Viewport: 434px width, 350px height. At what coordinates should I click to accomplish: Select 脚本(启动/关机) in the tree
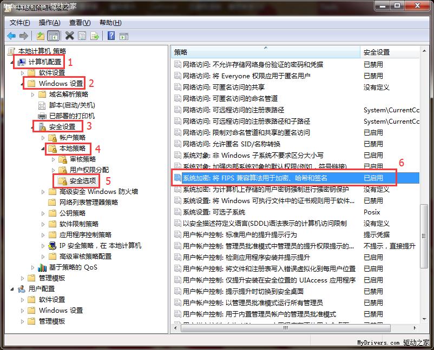pos(71,105)
